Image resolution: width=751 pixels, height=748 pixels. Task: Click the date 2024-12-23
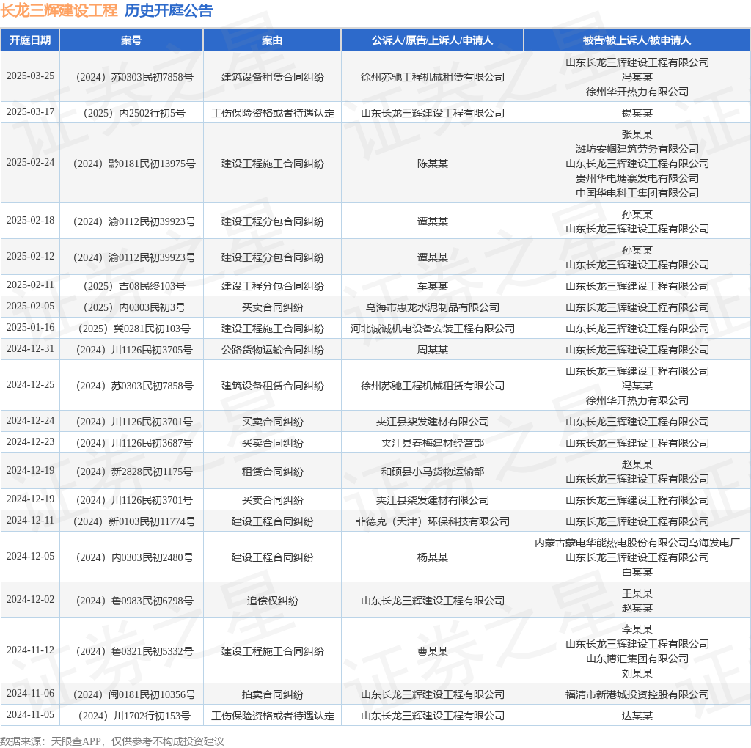pos(30,442)
